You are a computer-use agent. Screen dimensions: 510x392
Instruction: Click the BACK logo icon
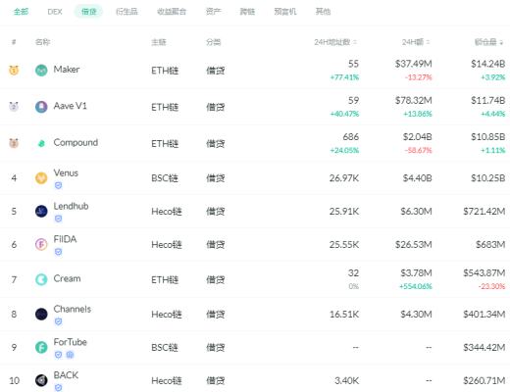(41, 380)
